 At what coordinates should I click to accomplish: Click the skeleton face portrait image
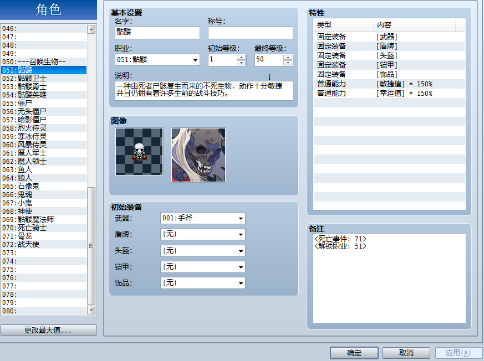[198, 155]
